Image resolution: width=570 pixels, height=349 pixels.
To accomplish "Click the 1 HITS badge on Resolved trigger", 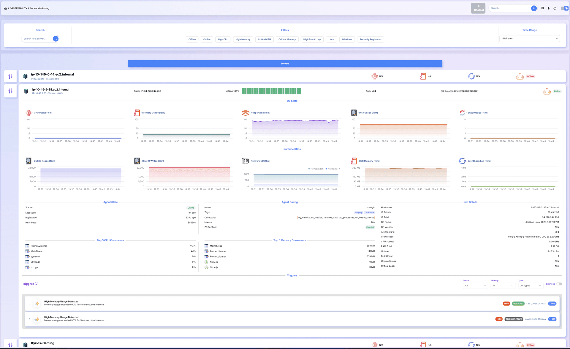I will [x=552, y=304].
